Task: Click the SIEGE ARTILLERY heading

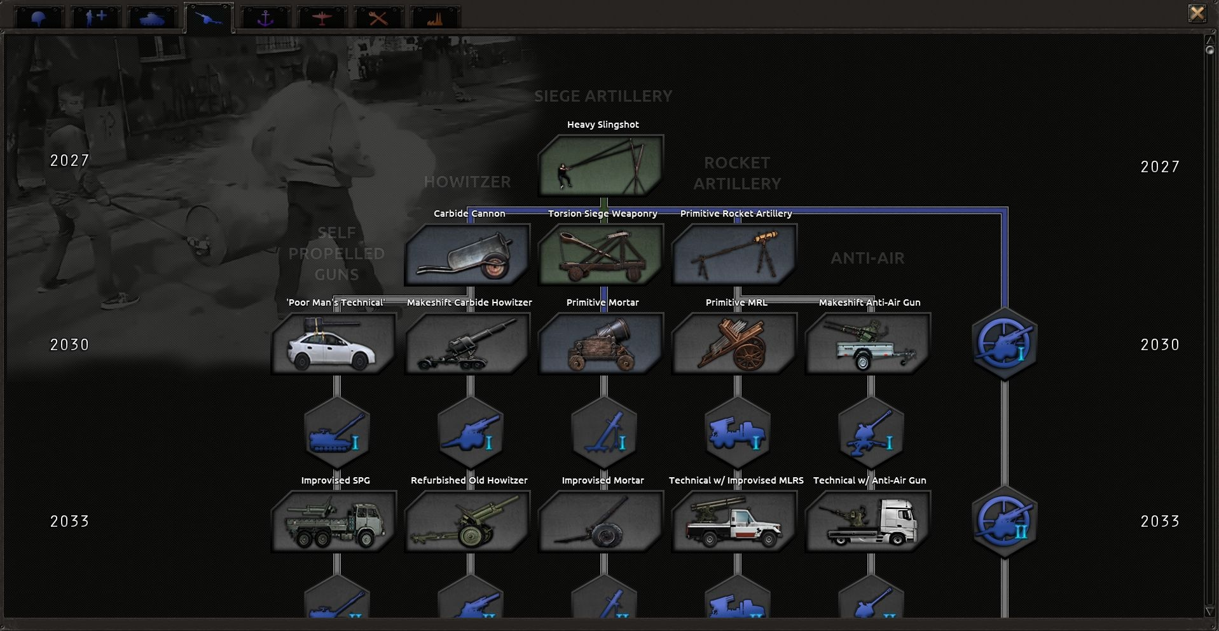Action: 603,96
